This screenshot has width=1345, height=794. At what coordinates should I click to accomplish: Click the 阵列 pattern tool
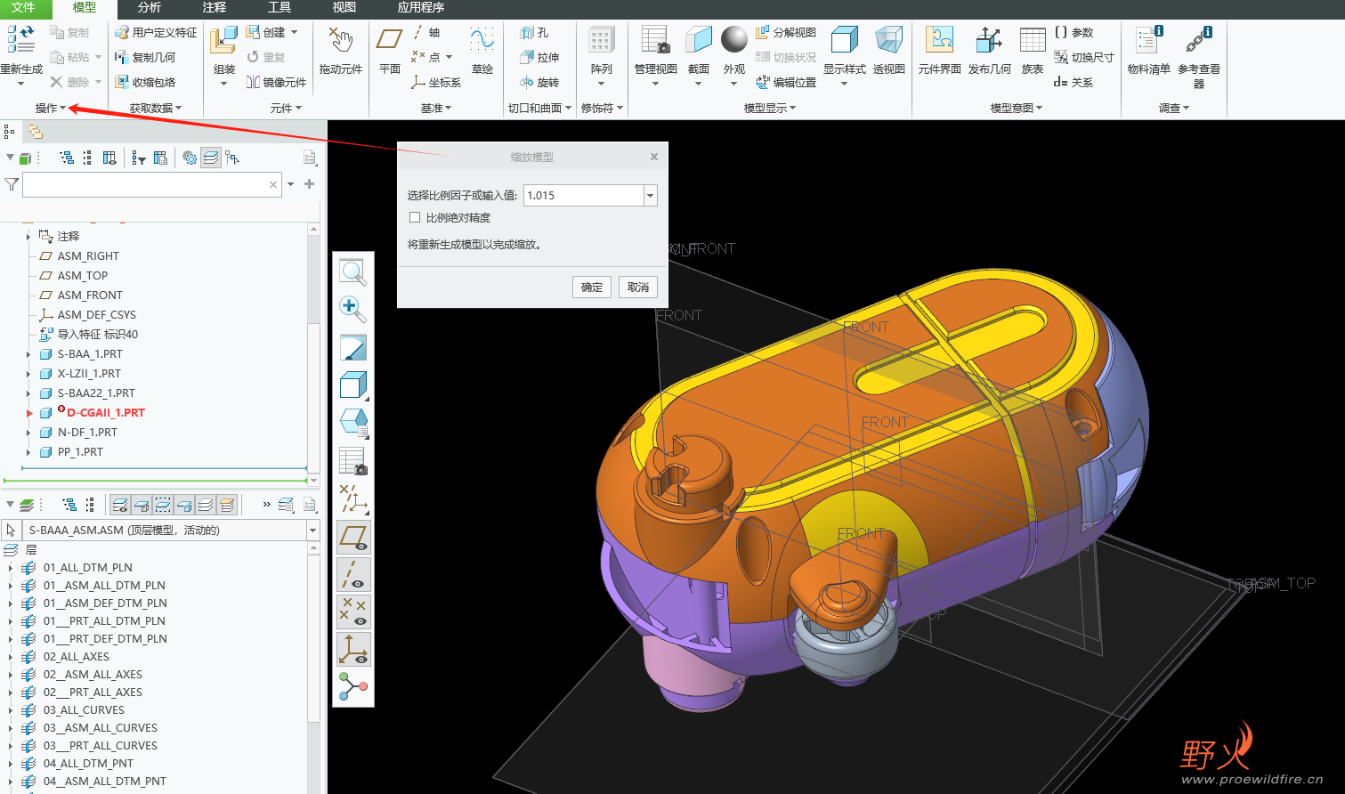[601, 40]
